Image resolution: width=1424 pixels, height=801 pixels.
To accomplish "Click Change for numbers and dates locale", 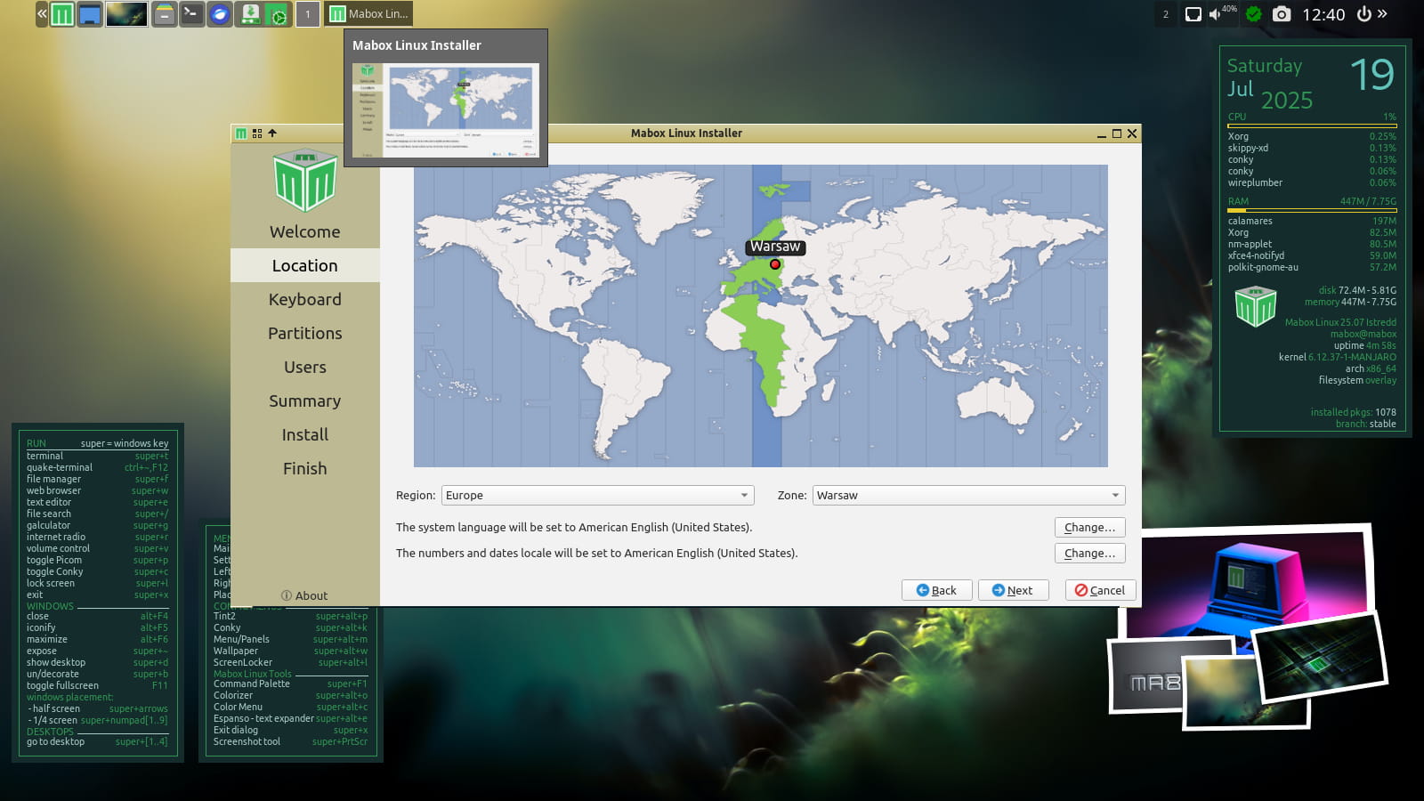I will (1090, 554).
